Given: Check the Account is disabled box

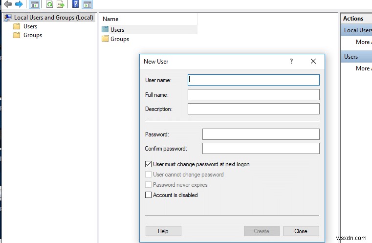Looking at the screenshot, I should [148, 195].
